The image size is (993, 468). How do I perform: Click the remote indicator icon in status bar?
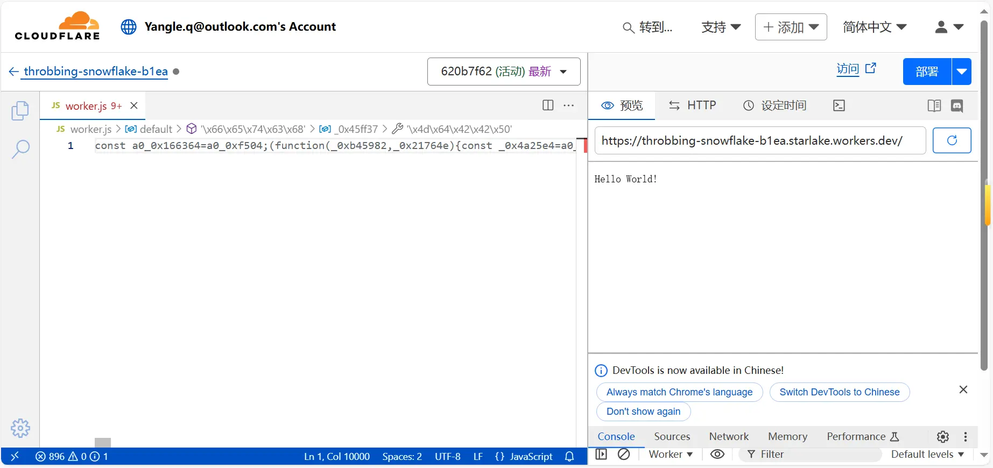click(x=15, y=456)
